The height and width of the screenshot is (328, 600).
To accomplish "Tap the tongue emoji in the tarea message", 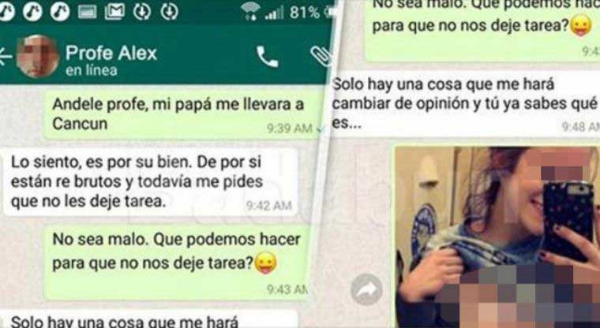I will 265,264.
